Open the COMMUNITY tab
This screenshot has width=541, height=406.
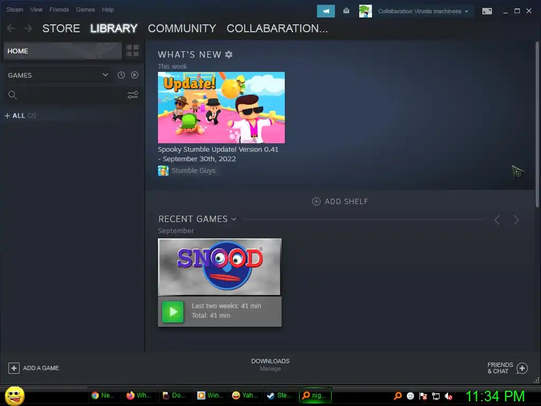point(182,29)
